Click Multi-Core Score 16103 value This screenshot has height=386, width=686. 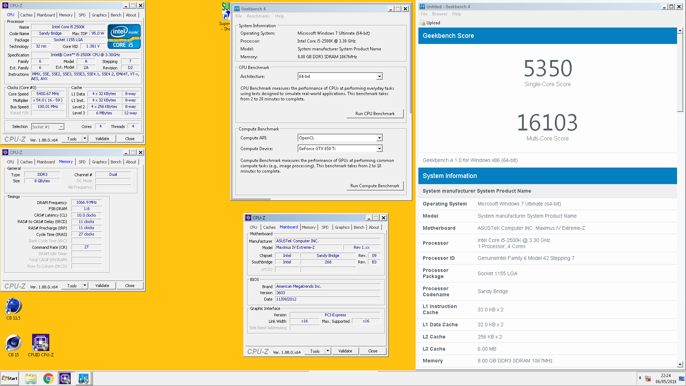[x=547, y=123]
